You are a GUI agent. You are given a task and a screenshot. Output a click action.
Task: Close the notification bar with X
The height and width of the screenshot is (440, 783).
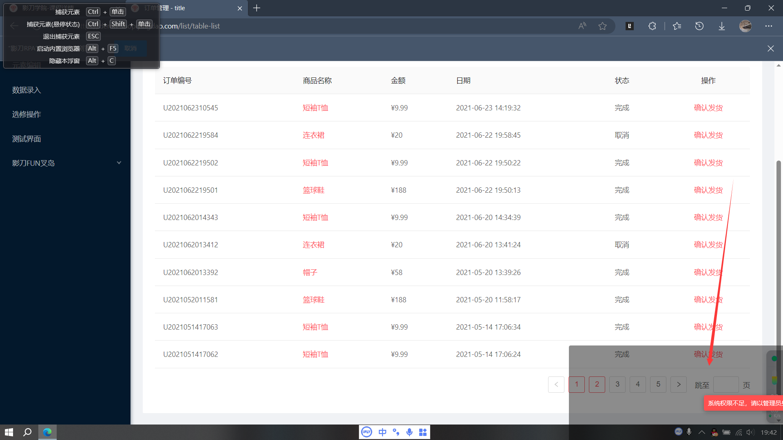(770, 48)
